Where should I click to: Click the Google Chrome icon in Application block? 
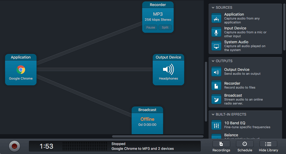coord(21,70)
